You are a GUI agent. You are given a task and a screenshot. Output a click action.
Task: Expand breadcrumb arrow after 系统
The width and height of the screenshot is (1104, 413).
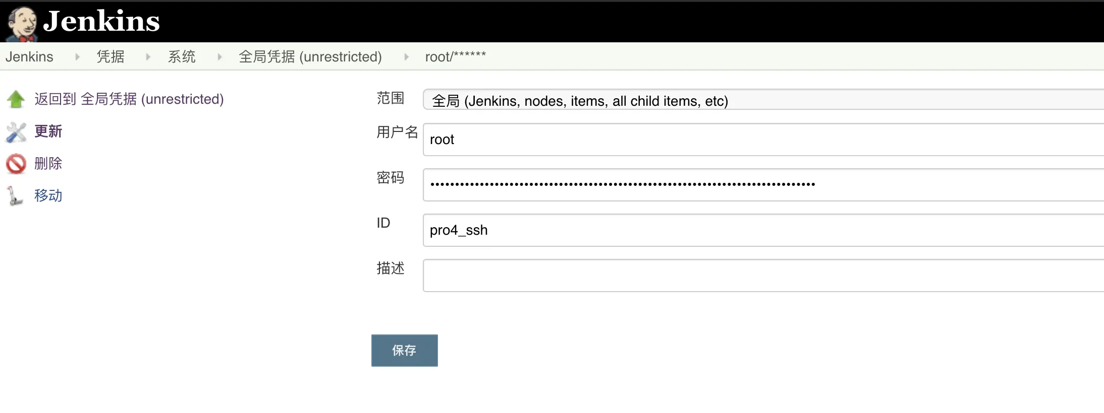click(219, 57)
